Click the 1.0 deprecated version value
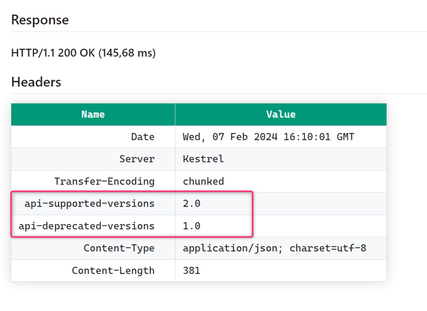The image size is (427, 311). [192, 226]
